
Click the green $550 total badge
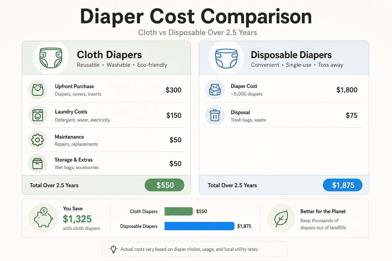coord(164,185)
